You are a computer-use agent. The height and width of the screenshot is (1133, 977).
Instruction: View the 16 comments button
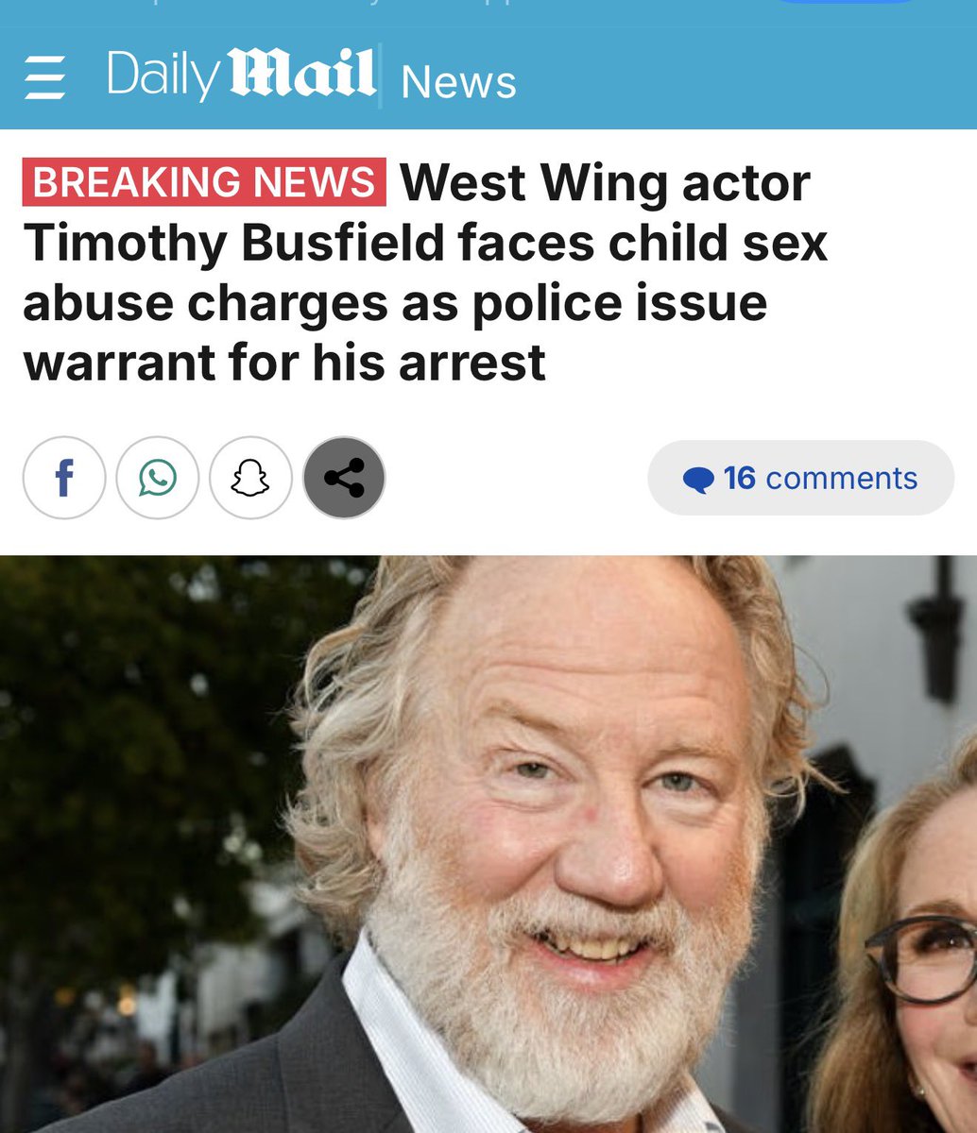(801, 478)
